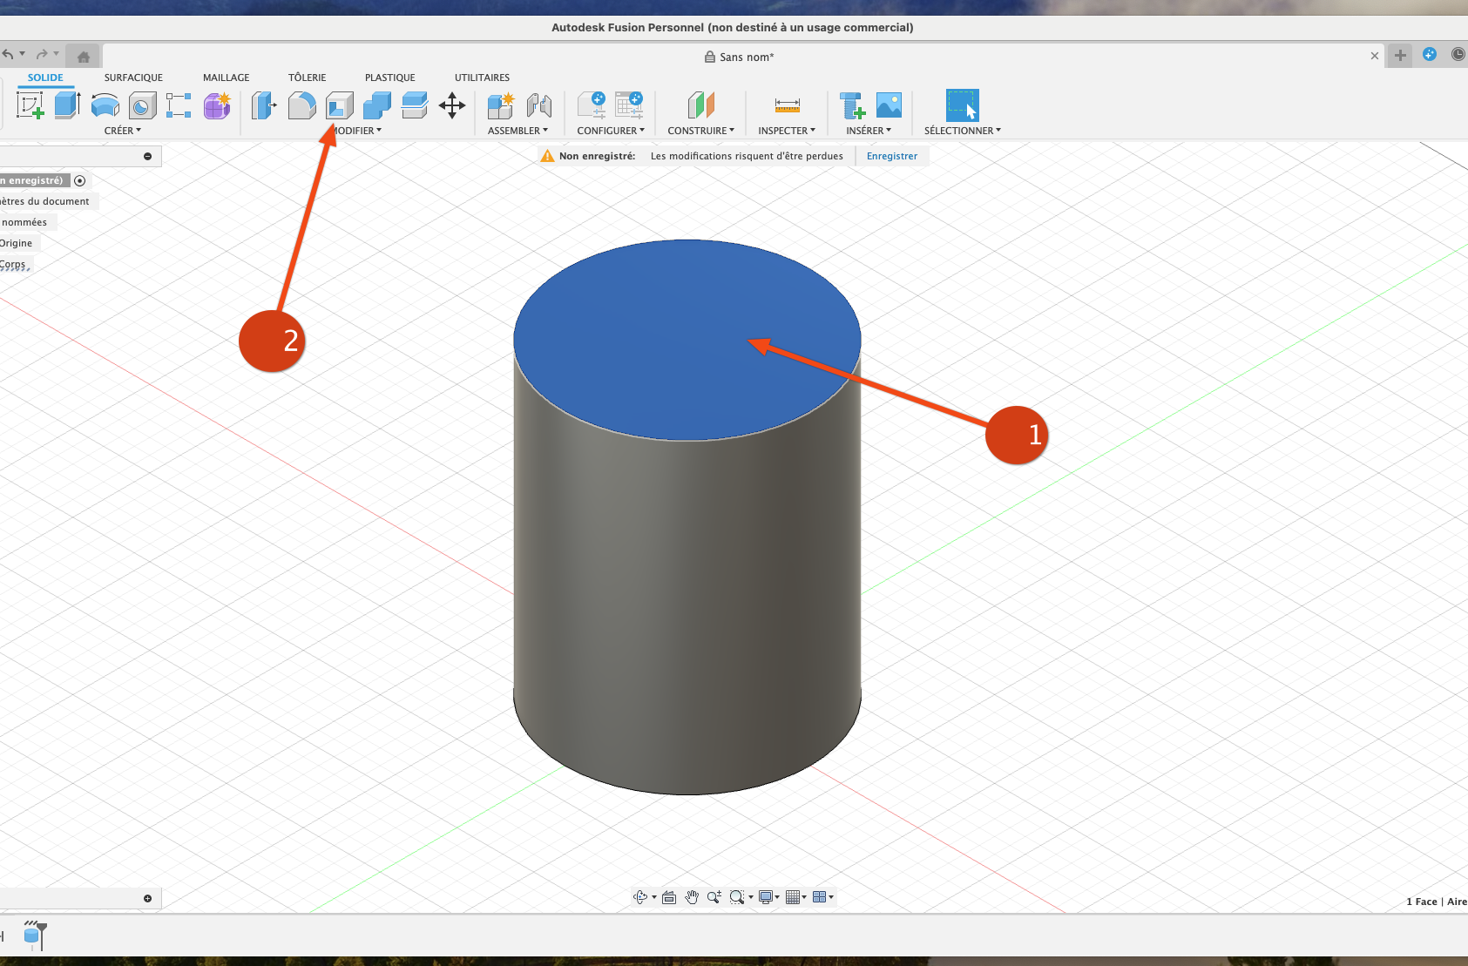Open the ASSEMBLER dropdown menu
1468x966 pixels.
tap(518, 131)
